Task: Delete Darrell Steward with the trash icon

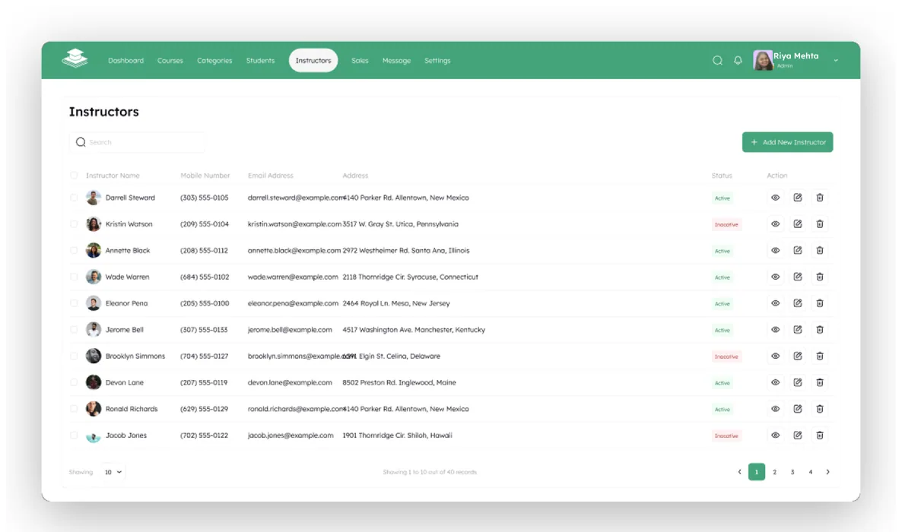Action: (x=820, y=198)
